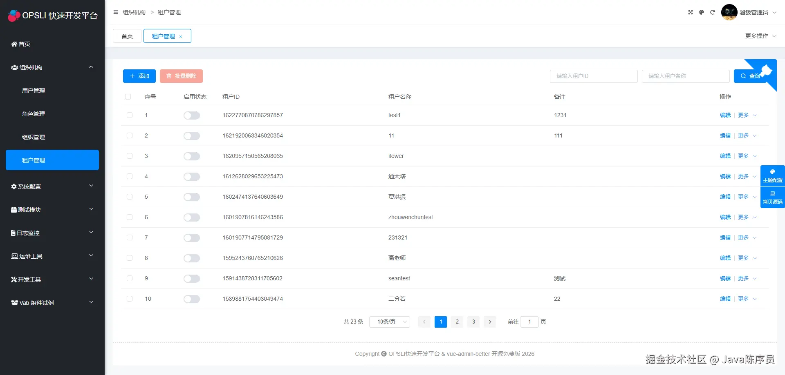
Task: Open 更多 dropdown for tenant 贾洪振
Action: point(747,197)
